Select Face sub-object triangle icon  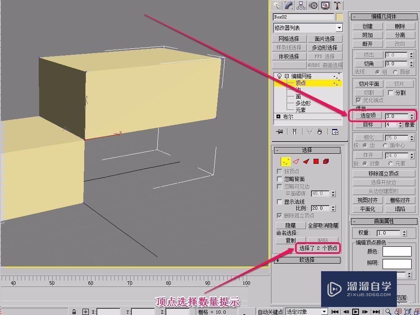(x=306, y=161)
